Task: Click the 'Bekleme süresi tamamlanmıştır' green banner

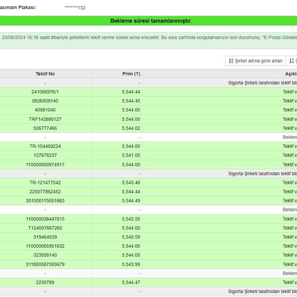Action: click(151, 21)
